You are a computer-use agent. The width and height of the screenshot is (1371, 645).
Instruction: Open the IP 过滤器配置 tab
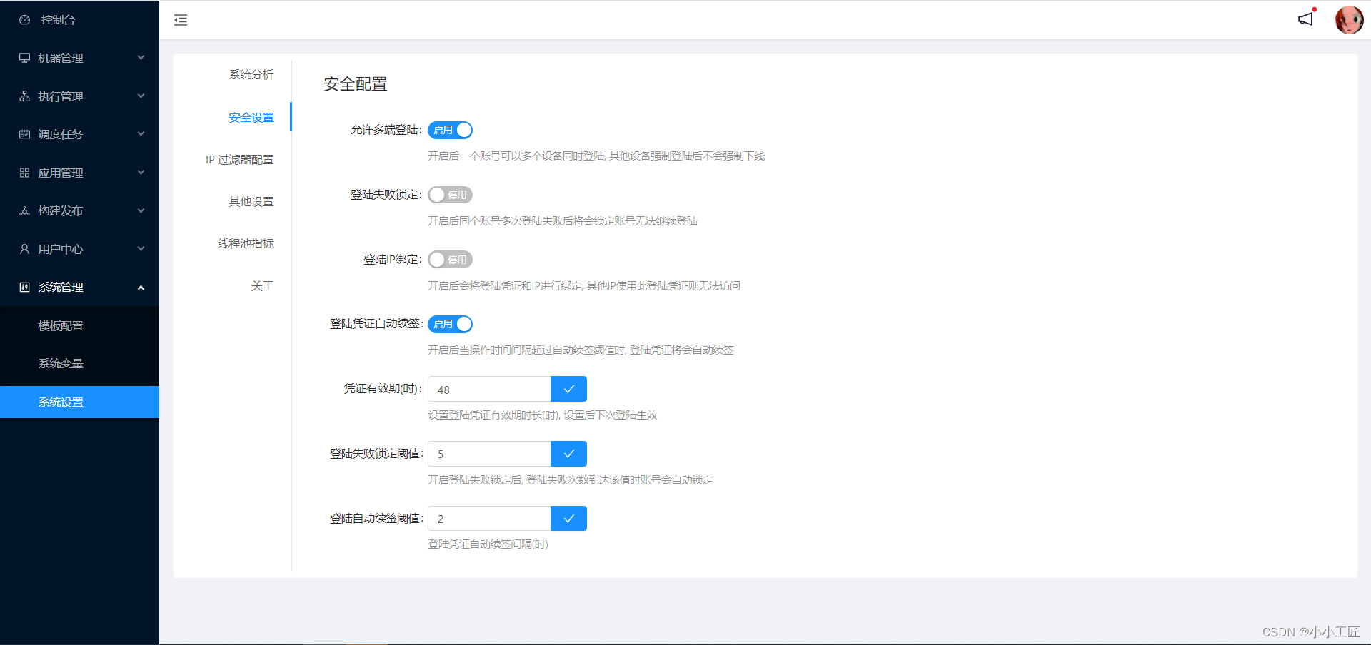pyautogui.click(x=240, y=159)
